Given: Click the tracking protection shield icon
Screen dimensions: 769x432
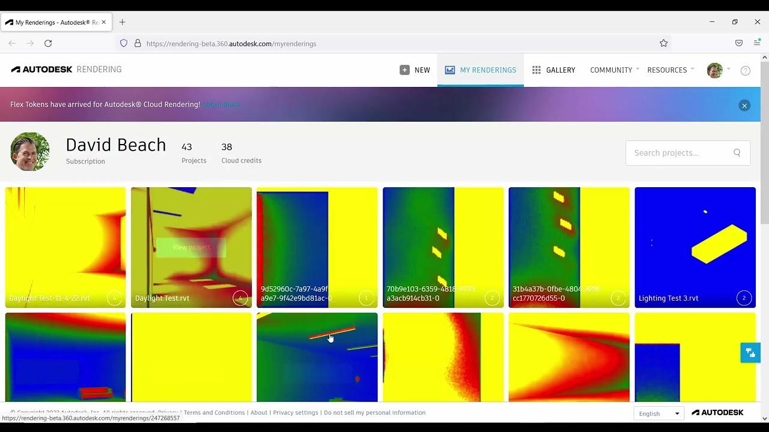Looking at the screenshot, I should (x=124, y=43).
